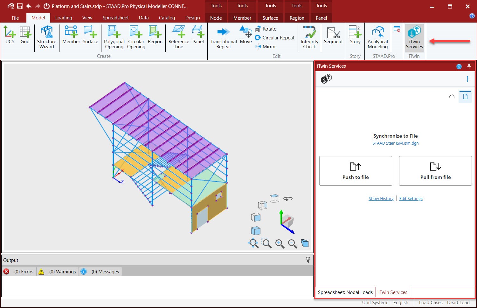Open STAAD Stair ISM.ism.dgn file link
Screen dimensions: 477x308
[x=396, y=143]
